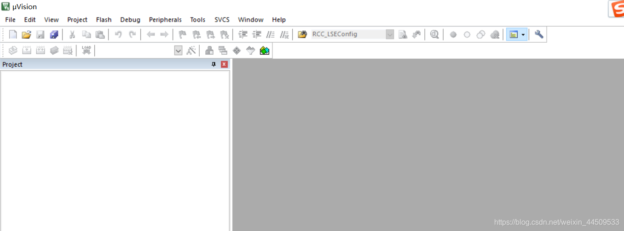Viewport: 624px width, 231px height.
Task: Open the Project menu
Action: click(x=77, y=20)
